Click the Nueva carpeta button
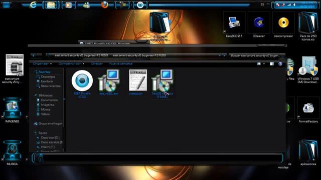Screen dimensions: 321x180 pos(121,63)
